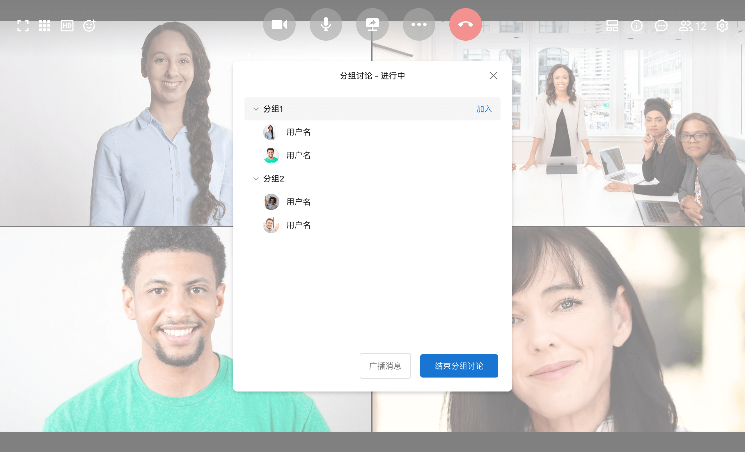Switch to grid view layout
Screen dimensions: 745x452
click(x=45, y=26)
